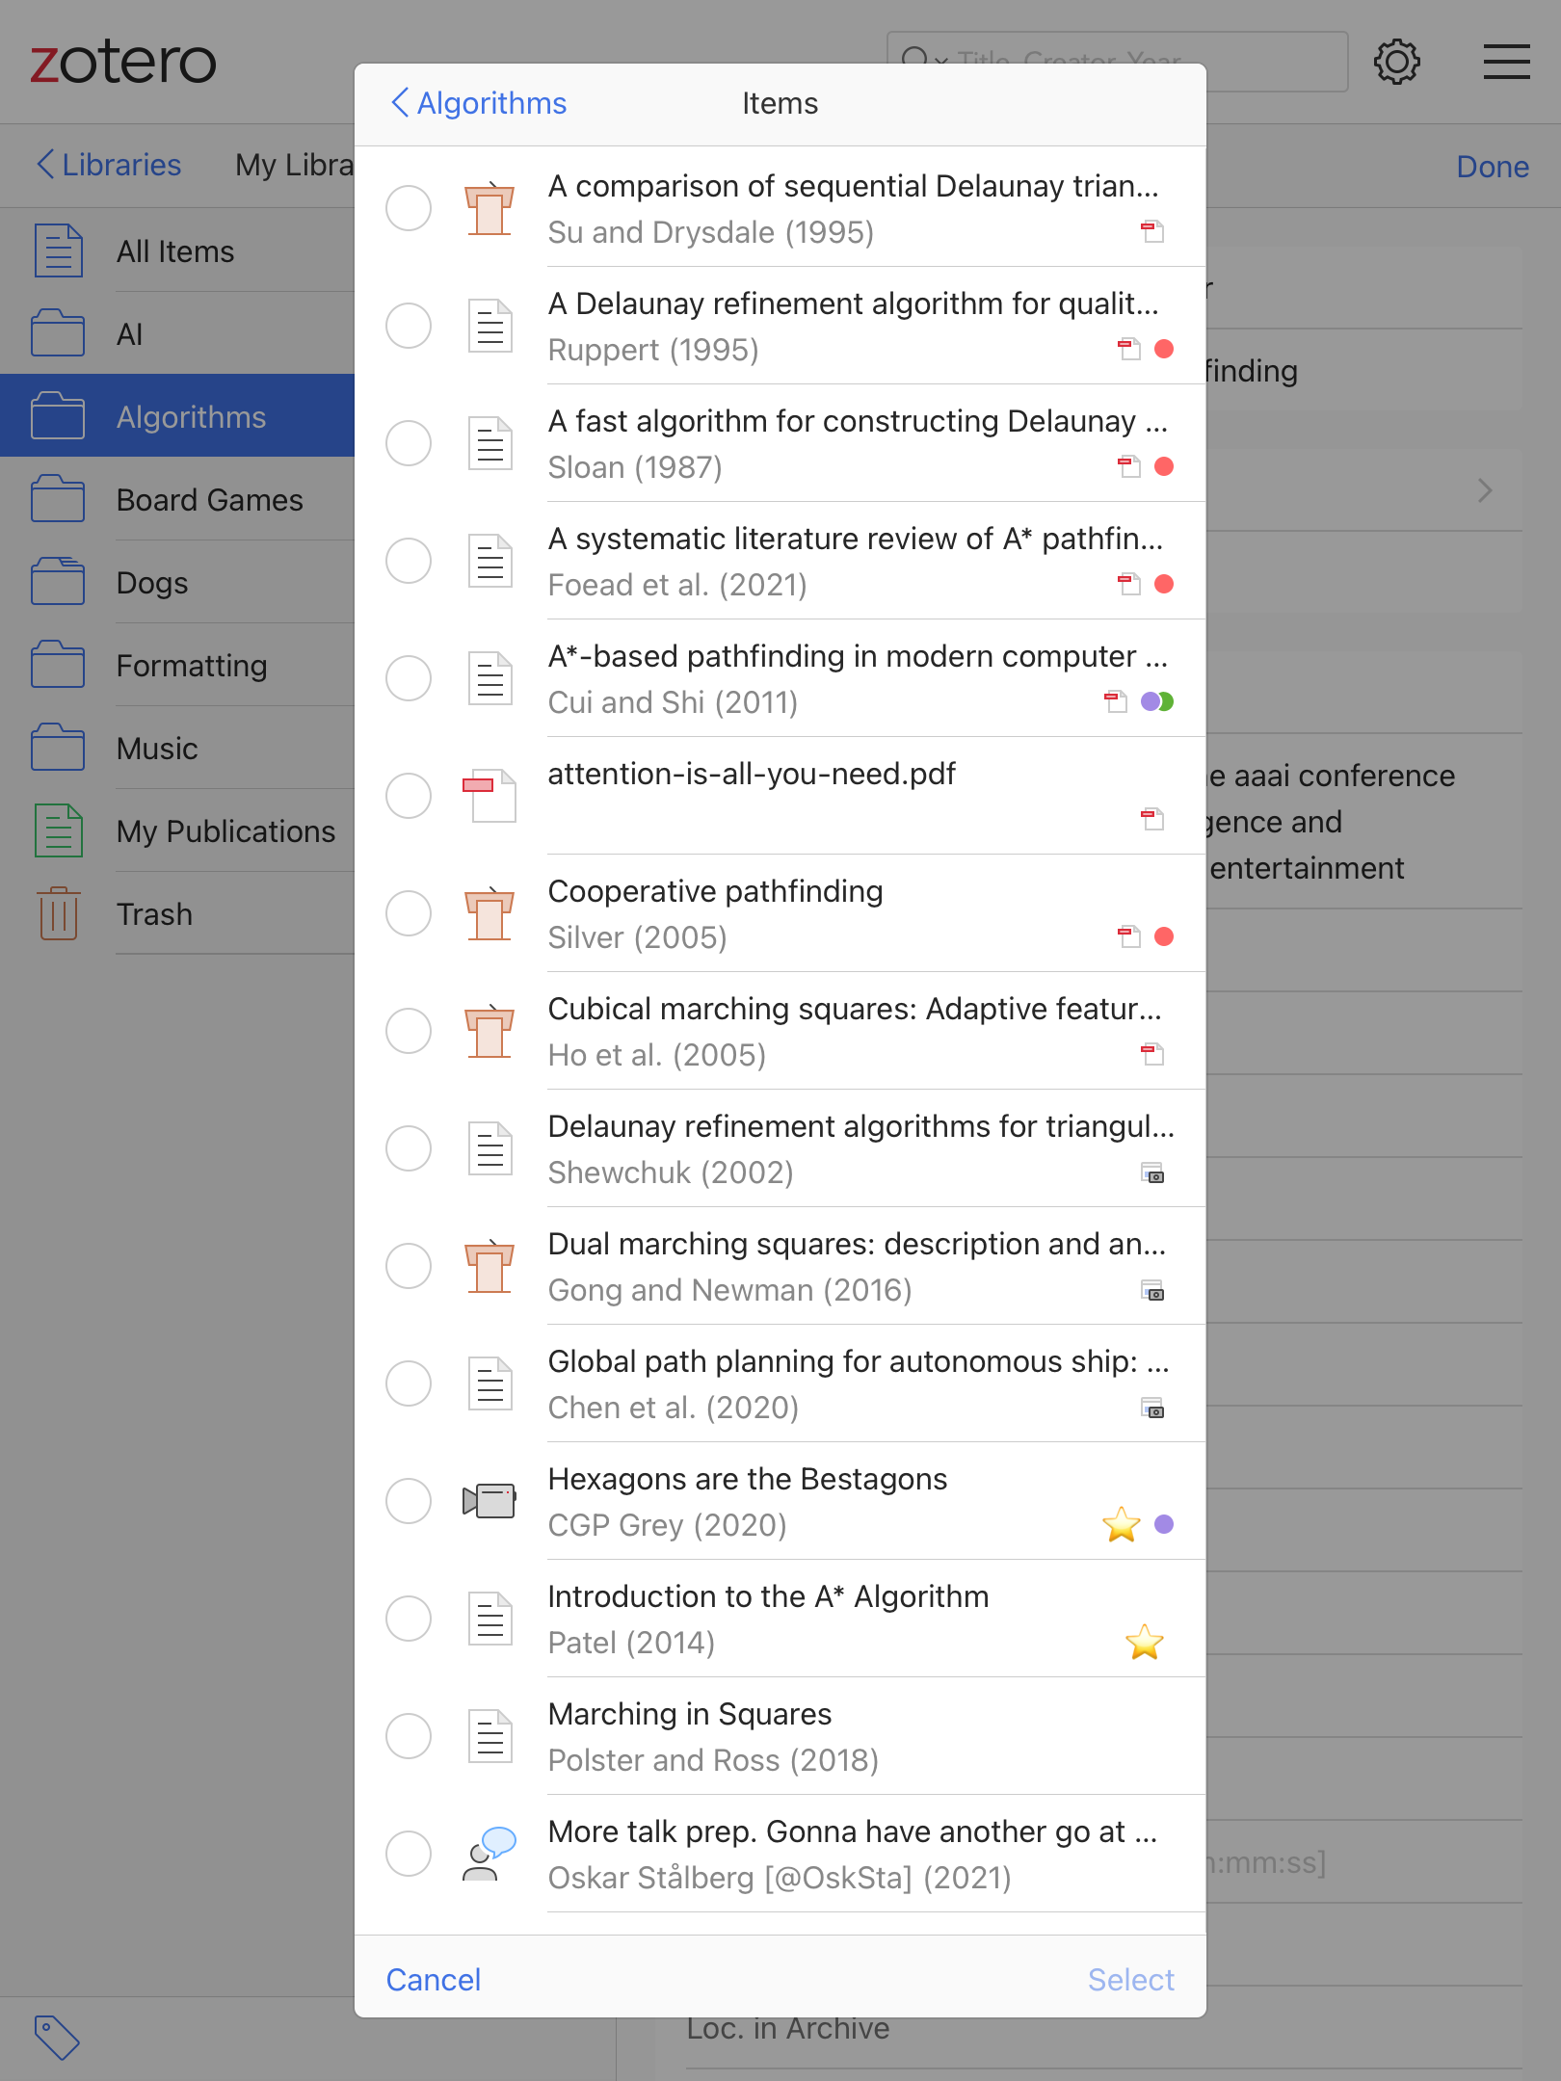Tap Done in the top right
The width and height of the screenshot is (1561, 2081).
1492,167
